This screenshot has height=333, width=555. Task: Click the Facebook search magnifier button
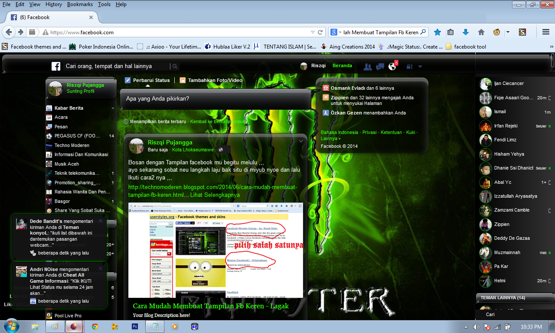(174, 66)
